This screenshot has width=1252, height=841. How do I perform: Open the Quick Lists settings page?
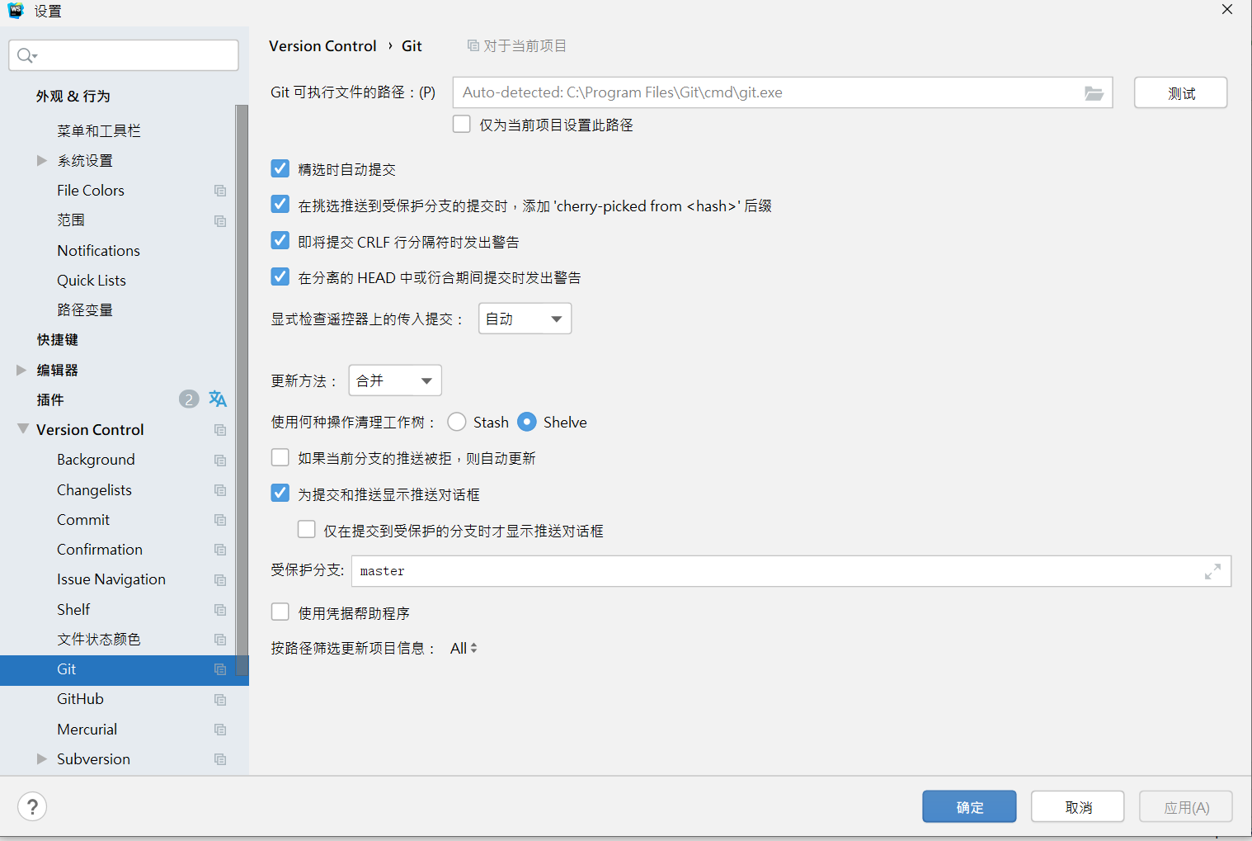click(92, 281)
